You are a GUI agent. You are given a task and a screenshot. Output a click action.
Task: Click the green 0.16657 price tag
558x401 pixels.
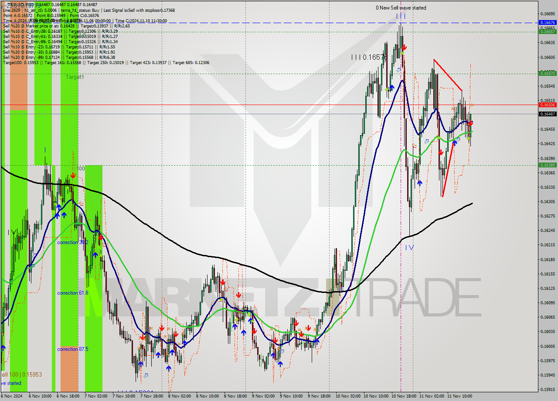click(548, 31)
